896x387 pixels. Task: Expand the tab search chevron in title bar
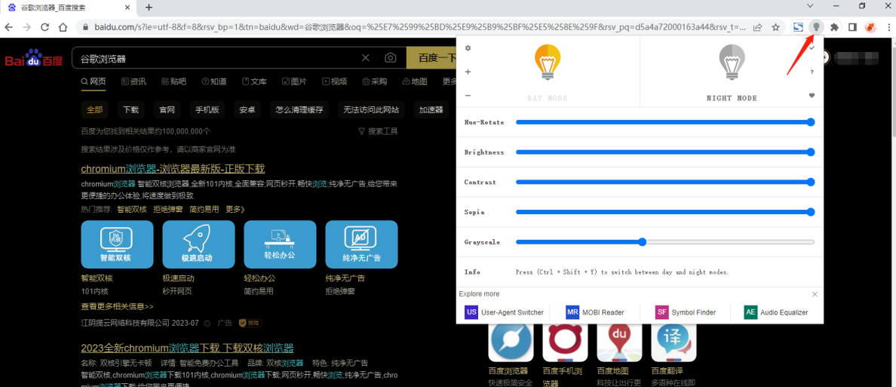pos(810,7)
